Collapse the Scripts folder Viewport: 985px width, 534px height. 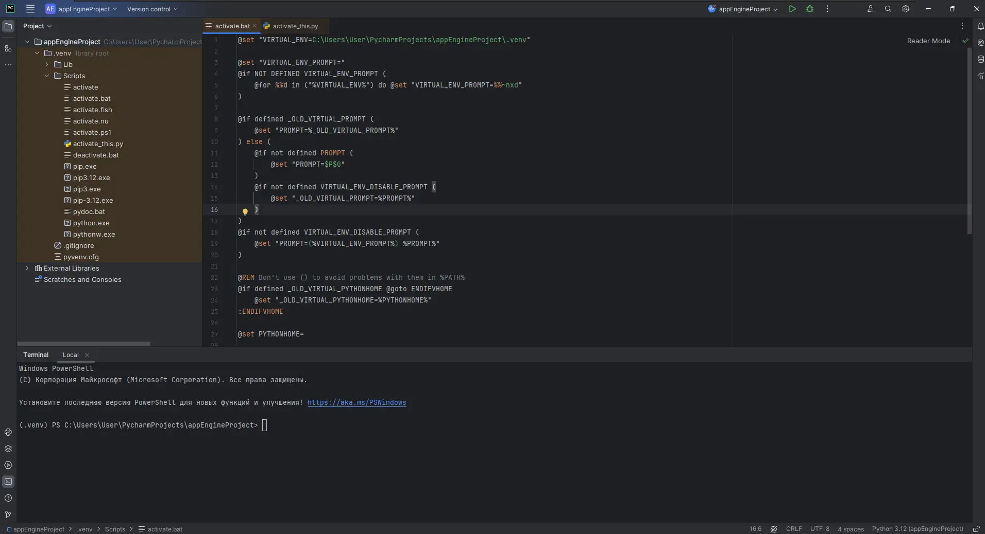[47, 76]
